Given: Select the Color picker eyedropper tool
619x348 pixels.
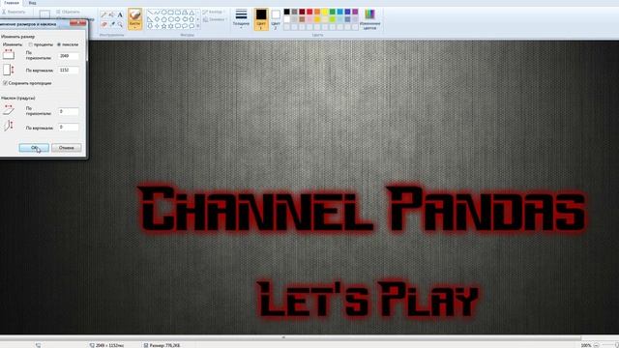Looking at the screenshot, I should tap(112, 24).
